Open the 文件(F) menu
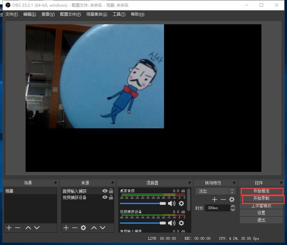The height and width of the screenshot is (245, 287). click(x=12, y=14)
